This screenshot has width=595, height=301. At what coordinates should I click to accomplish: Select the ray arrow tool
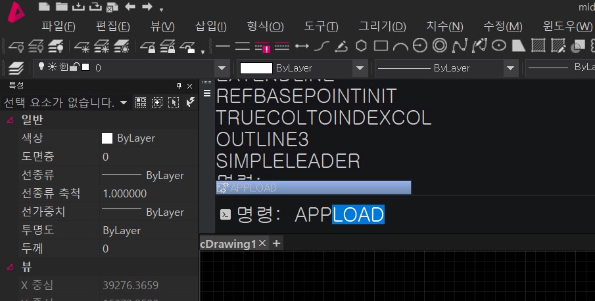[302, 46]
